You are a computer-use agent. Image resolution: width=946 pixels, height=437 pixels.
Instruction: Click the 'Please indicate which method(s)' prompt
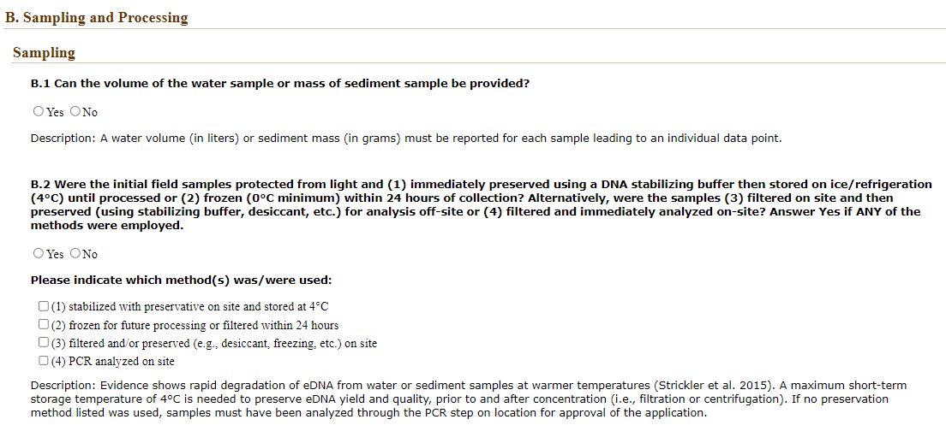click(x=181, y=281)
